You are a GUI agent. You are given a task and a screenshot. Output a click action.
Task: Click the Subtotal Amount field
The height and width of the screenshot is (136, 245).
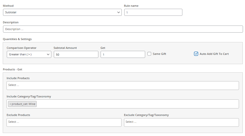[x=76, y=54]
